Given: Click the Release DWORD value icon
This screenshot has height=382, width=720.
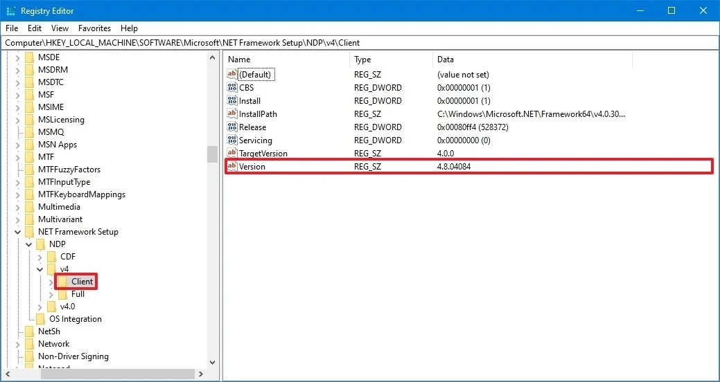Looking at the screenshot, I should pos(232,127).
